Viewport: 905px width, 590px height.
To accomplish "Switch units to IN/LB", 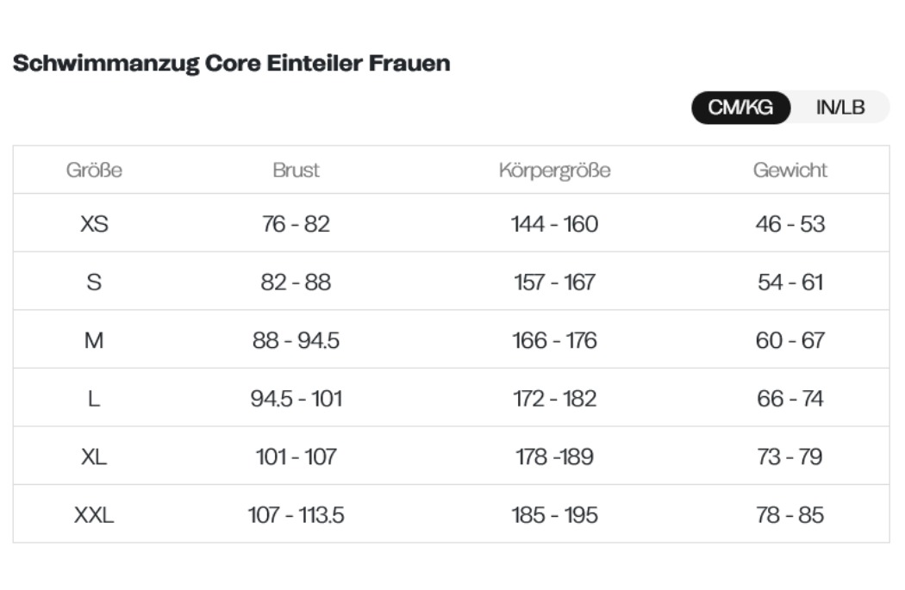I will click(839, 108).
